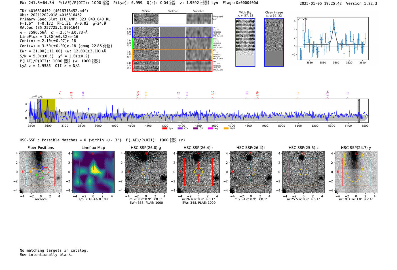397x270 pixels.
Task: Select the HSC SSP i-band cutout
Action: 251,172
